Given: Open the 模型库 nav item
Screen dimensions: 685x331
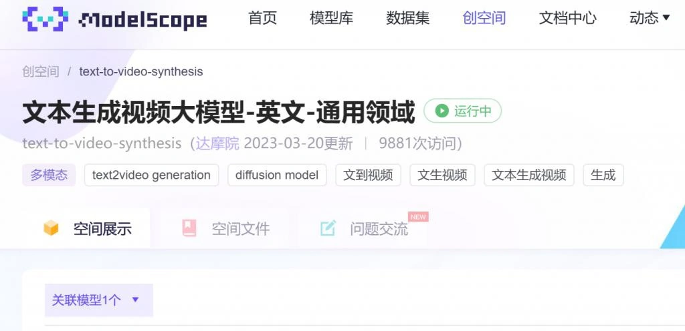Looking at the screenshot, I should click(x=332, y=18).
